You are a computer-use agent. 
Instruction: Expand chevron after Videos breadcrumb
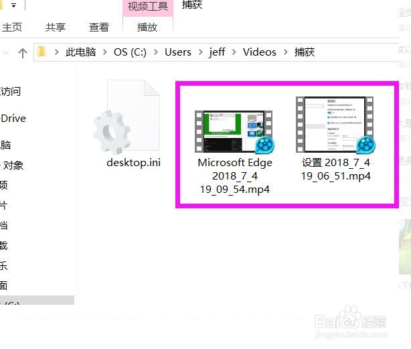click(x=285, y=52)
